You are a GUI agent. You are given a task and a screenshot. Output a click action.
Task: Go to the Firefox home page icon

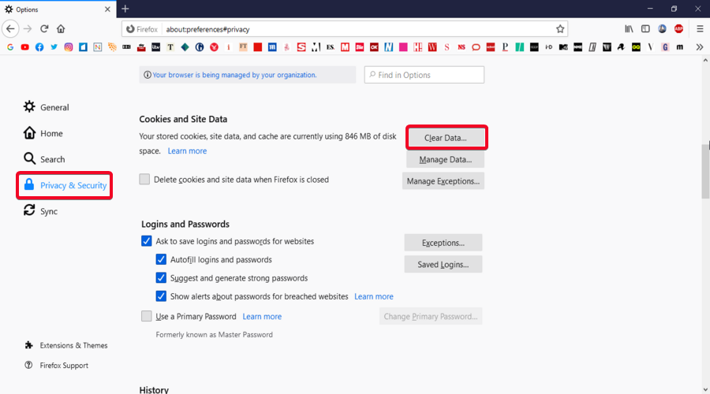tap(61, 28)
